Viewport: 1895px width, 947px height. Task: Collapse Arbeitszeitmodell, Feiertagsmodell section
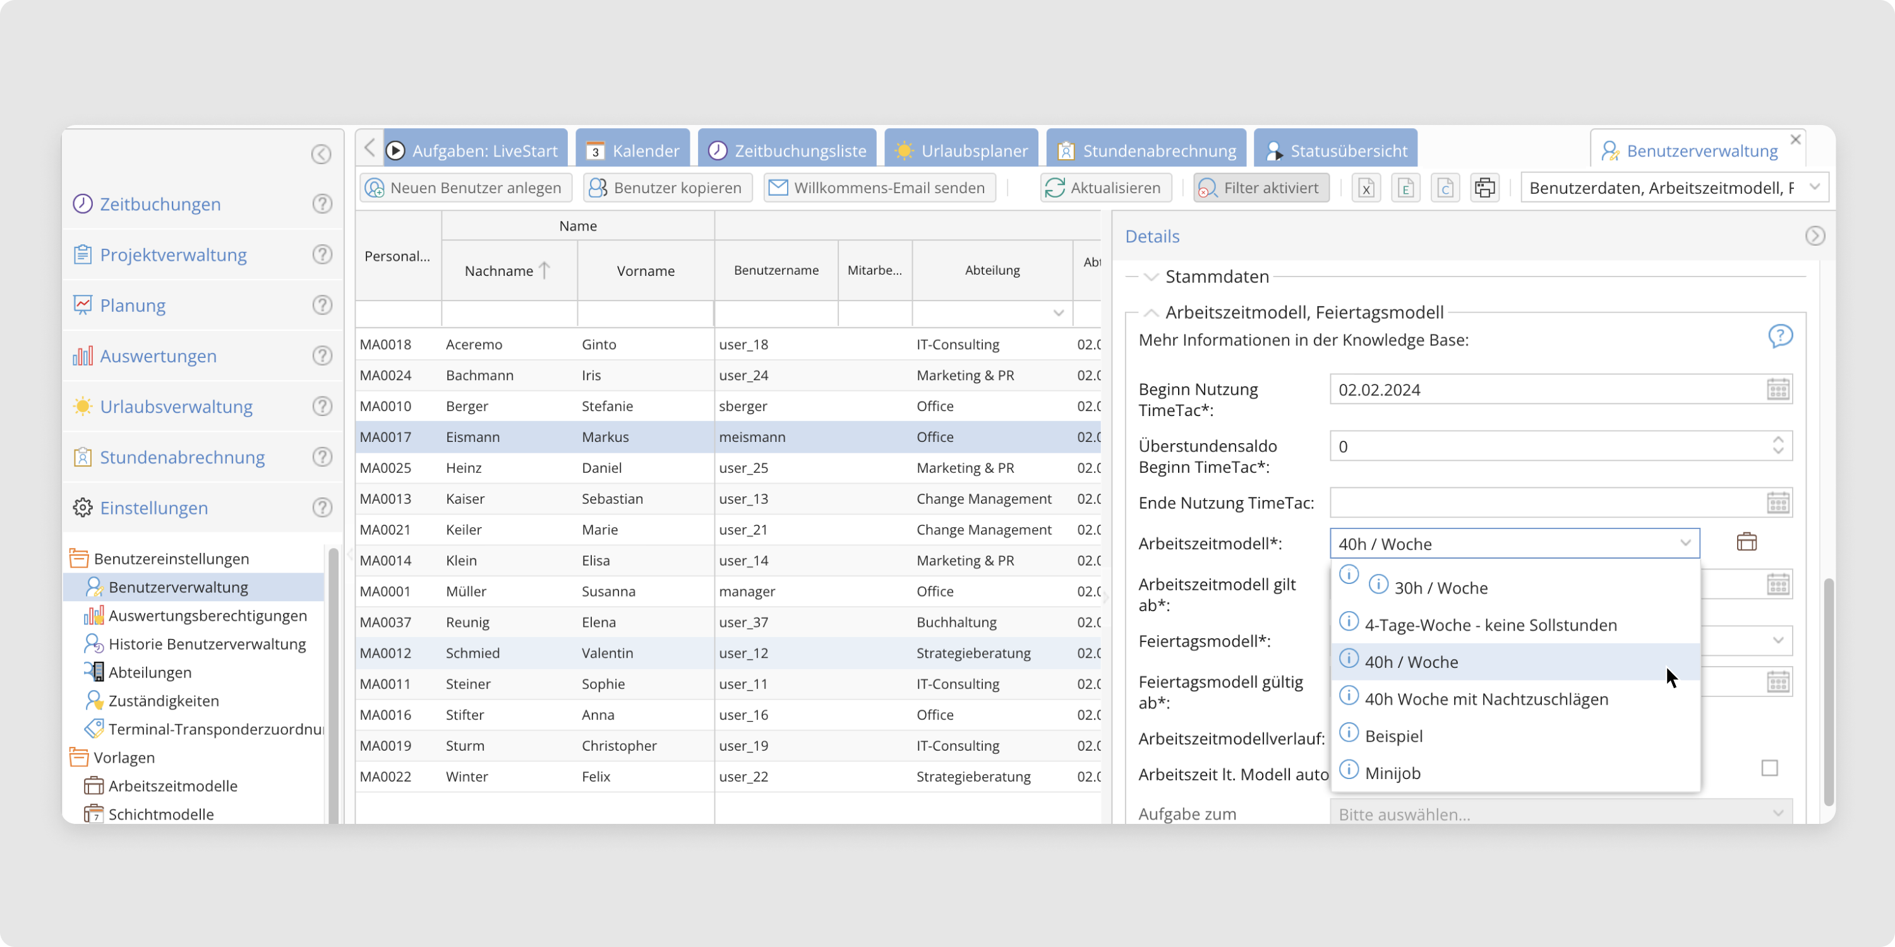tap(1150, 313)
